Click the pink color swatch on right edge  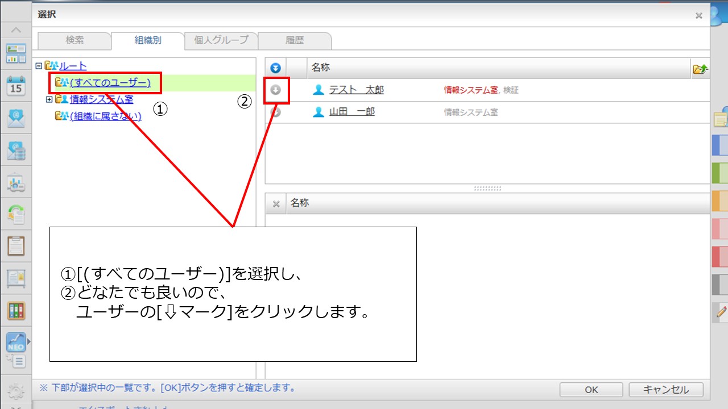720,229
